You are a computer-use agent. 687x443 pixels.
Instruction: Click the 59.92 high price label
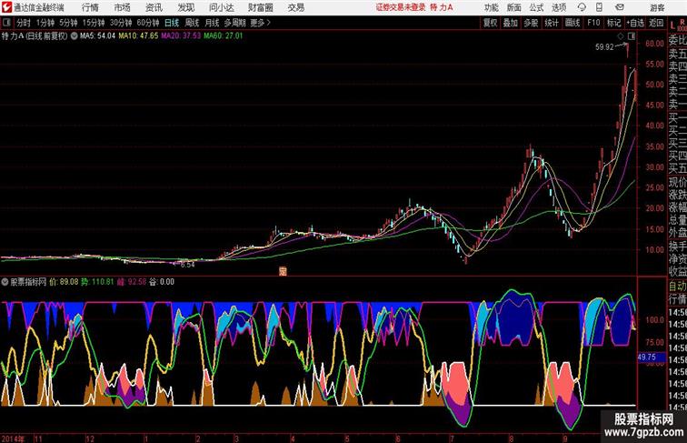coord(604,47)
